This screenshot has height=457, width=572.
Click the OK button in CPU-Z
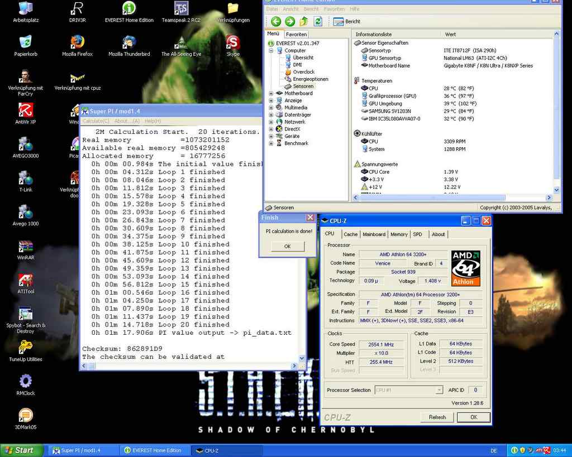pos(474,417)
